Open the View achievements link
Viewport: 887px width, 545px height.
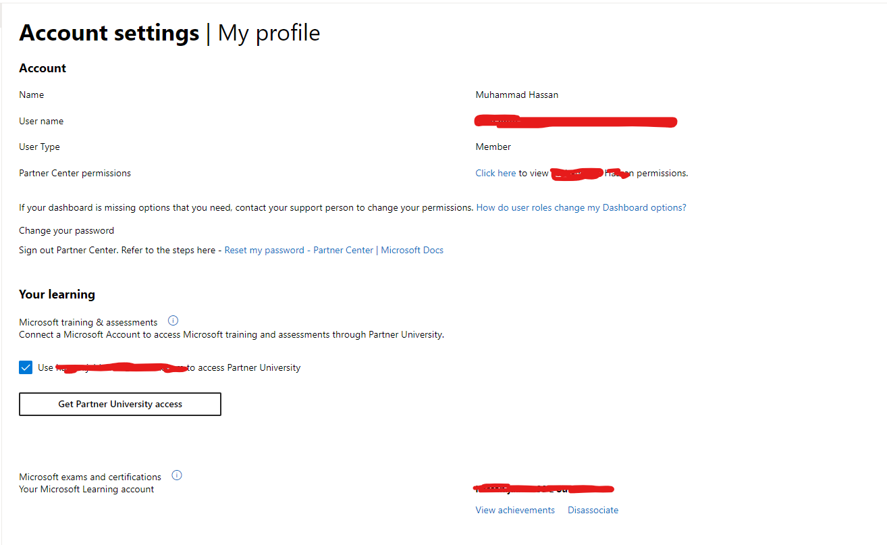514,509
